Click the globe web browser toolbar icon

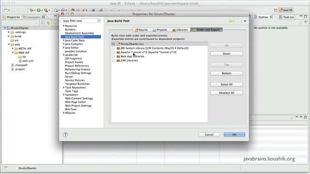pos(93,10)
